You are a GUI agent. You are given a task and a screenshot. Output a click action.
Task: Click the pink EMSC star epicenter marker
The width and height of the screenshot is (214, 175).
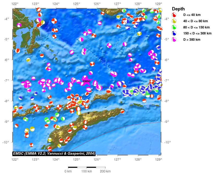click(86, 81)
